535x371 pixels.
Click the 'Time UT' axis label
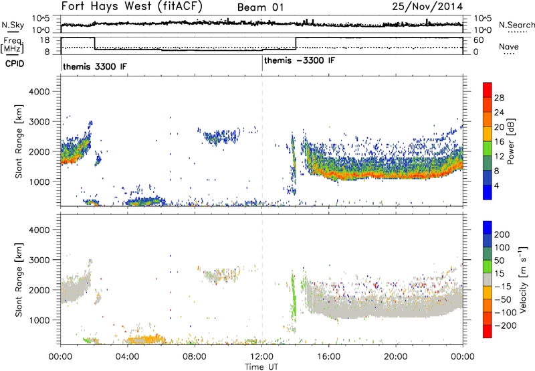[261, 367]
